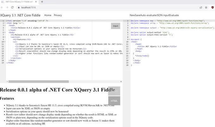The width and height of the screenshot is (215, 127).
Task: Fold the document block at query line 9
Action: [129, 39]
